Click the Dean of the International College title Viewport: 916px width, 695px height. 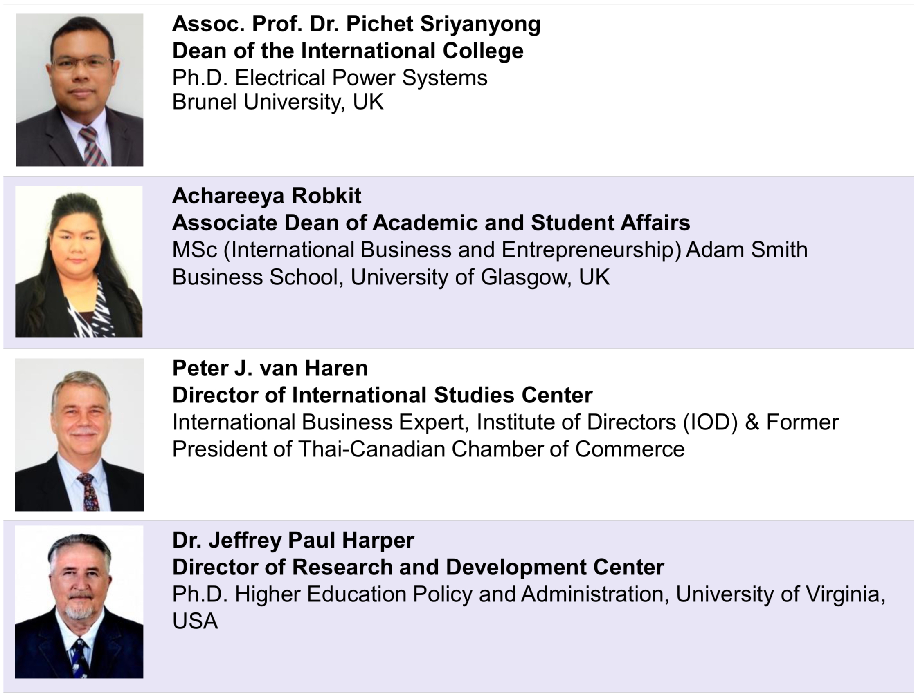click(348, 51)
